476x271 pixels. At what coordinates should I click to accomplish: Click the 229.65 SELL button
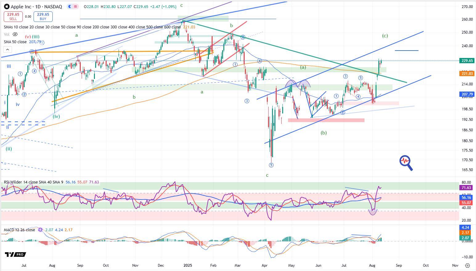tap(13, 16)
